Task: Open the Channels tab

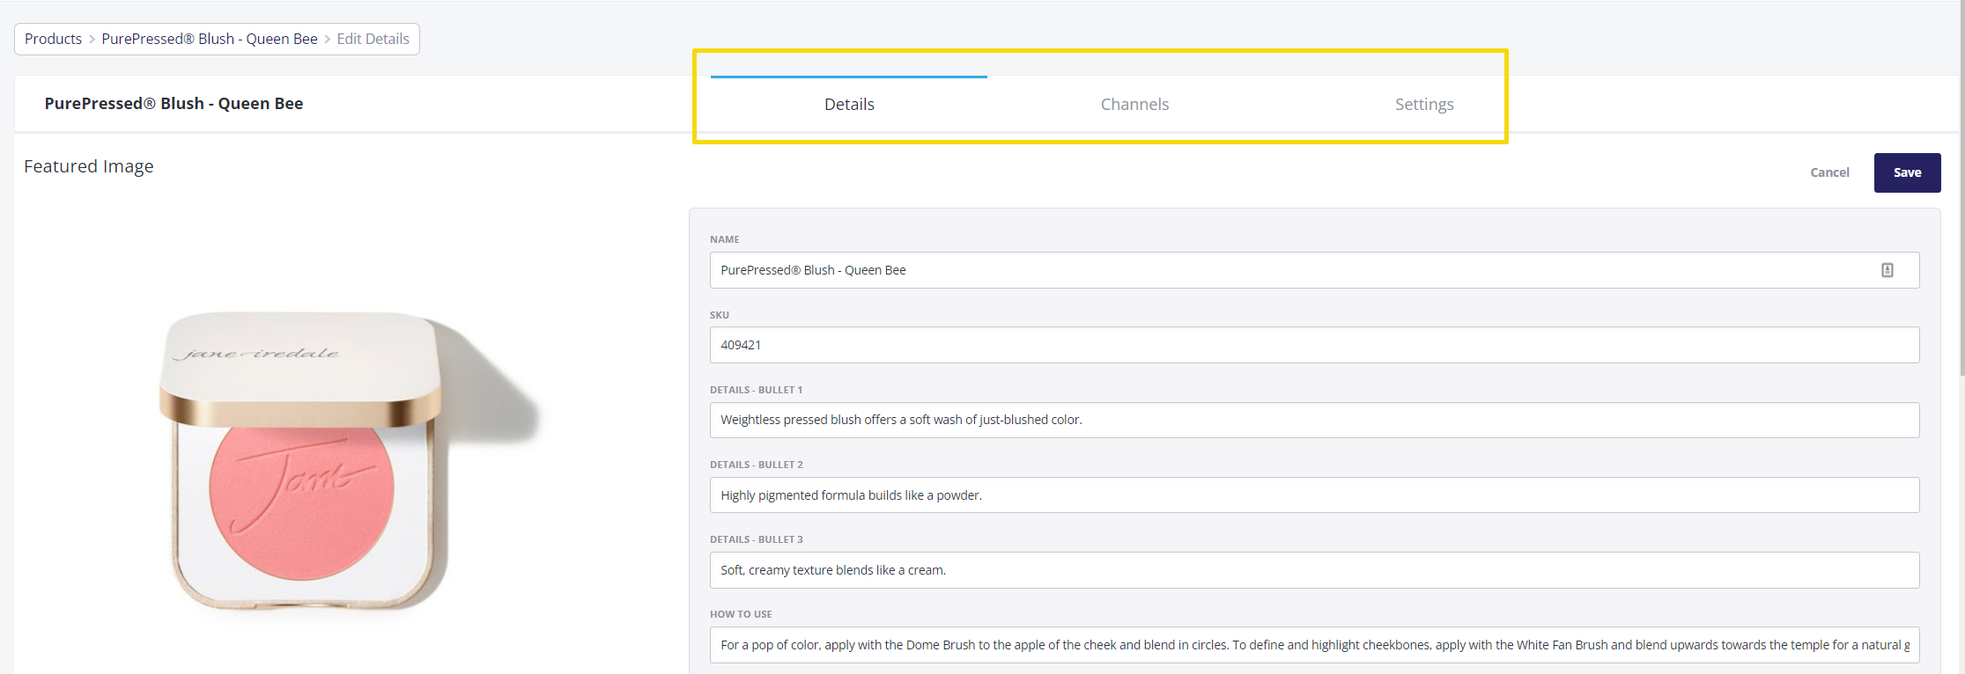Action: (x=1134, y=104)
